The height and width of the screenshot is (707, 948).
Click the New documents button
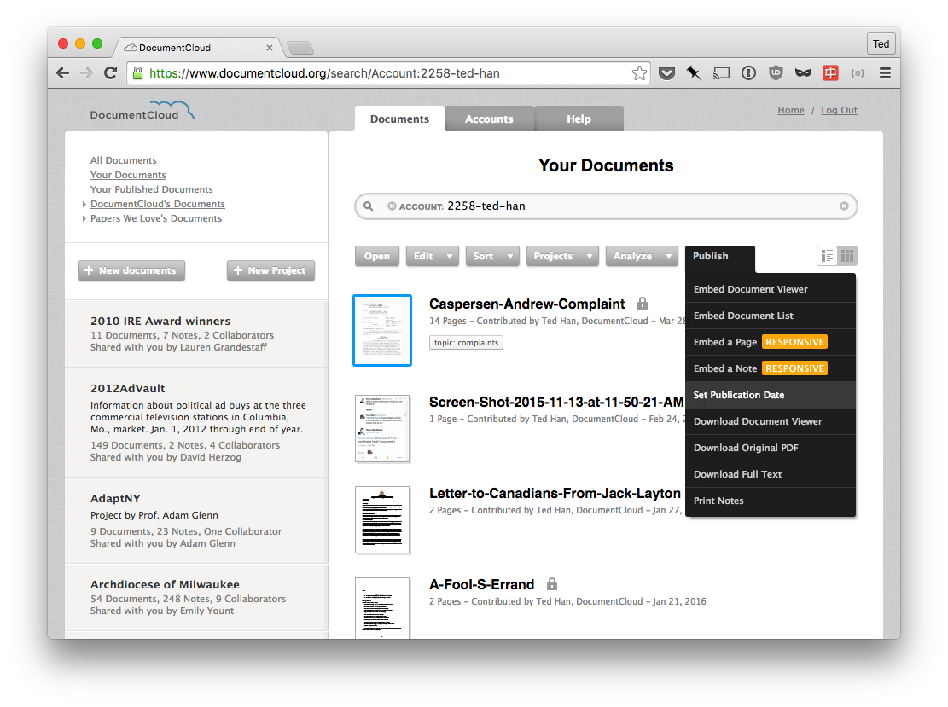pyautogui.click(x=131, y=270)
